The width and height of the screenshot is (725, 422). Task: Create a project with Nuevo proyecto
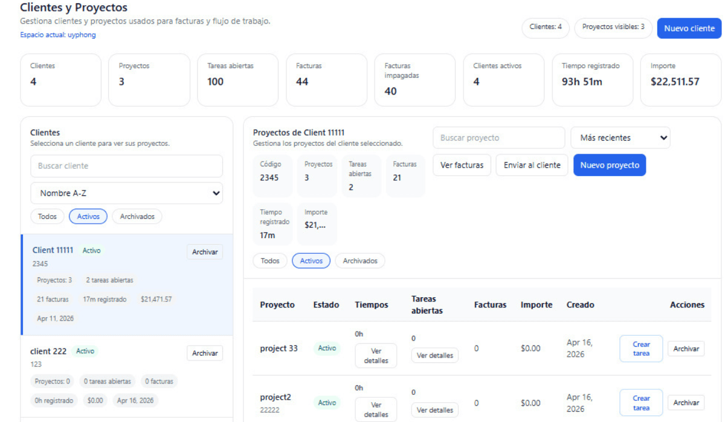tap(610, 165)
